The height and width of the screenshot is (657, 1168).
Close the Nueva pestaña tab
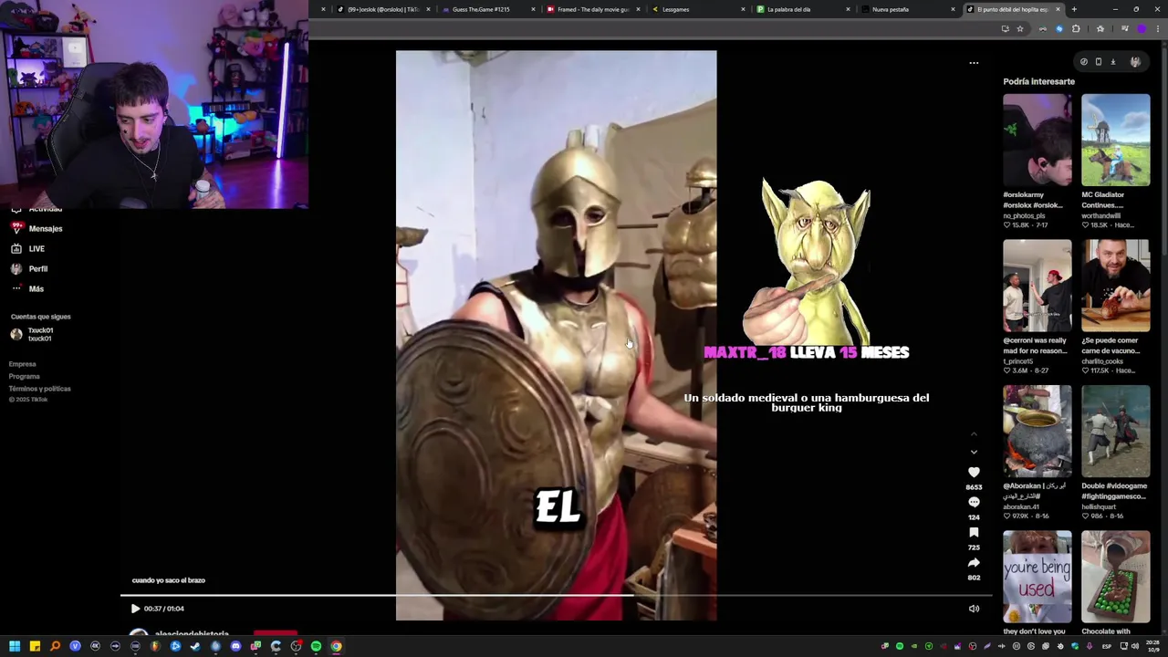(953, 9)
